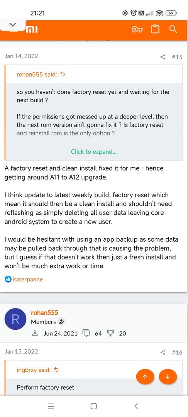Expand the quote via Click to expand
Image resolution: width=188 pixels, height=417 pixels.
coord(93,152)
